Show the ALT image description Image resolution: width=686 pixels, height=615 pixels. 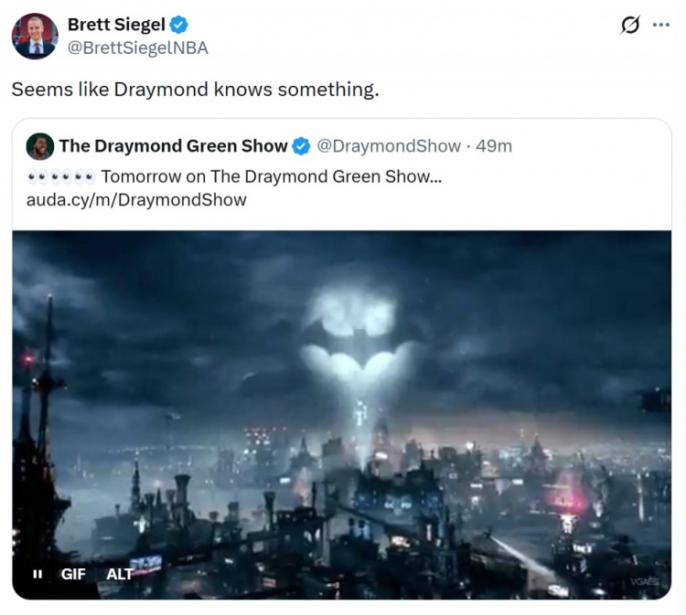coord(120,574)
